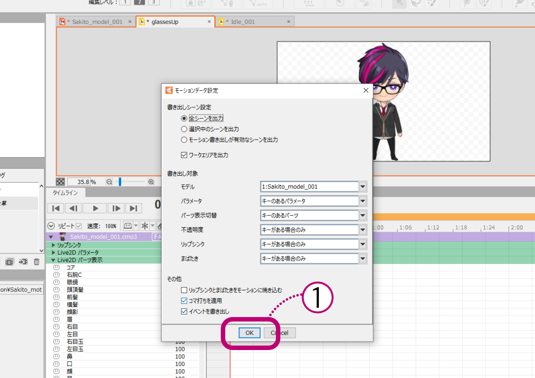Click the canvas zoom slider handle
This screenshot has width=535, height=378.
pos(120,182)
